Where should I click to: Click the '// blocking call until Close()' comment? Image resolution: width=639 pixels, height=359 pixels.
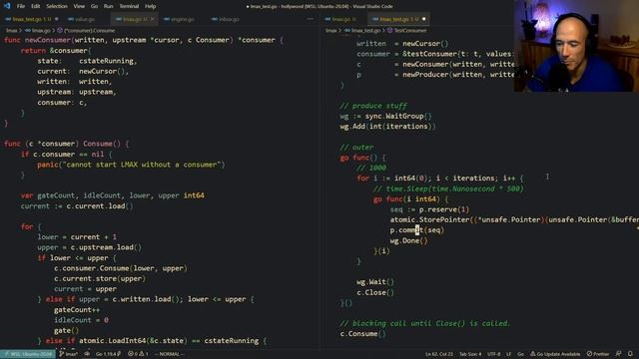point(425,323)
